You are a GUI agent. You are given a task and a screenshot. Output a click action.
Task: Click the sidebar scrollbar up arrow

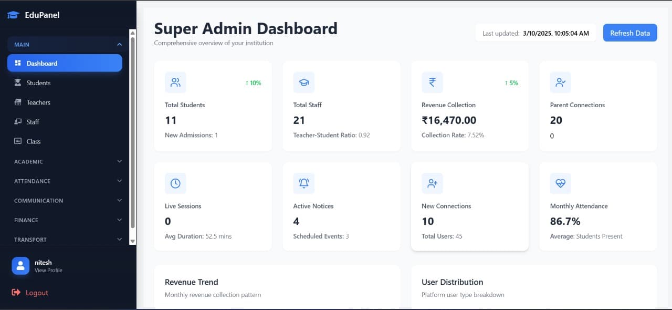coord(132,33)
